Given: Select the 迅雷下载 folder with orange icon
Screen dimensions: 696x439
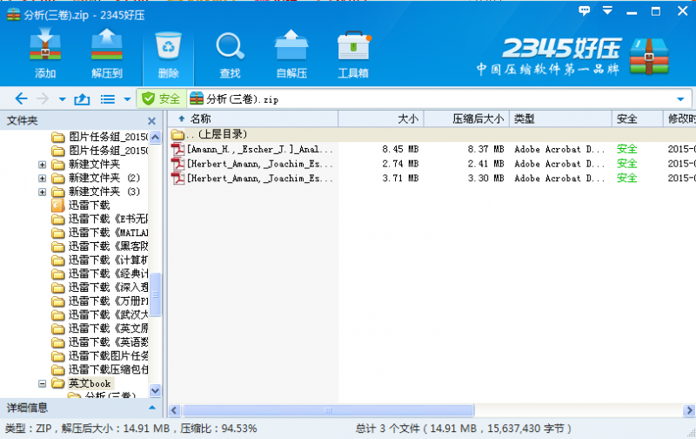Looking at the screenshot, I should coord(81,206).
